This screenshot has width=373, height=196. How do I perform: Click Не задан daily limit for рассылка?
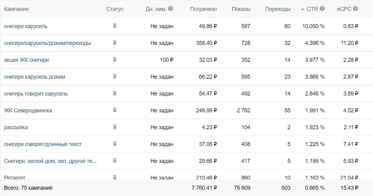162,127
